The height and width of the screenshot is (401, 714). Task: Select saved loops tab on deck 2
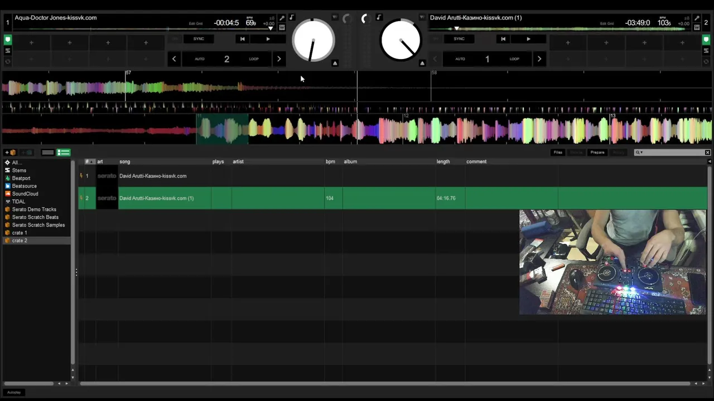click(x=706, y=51)
